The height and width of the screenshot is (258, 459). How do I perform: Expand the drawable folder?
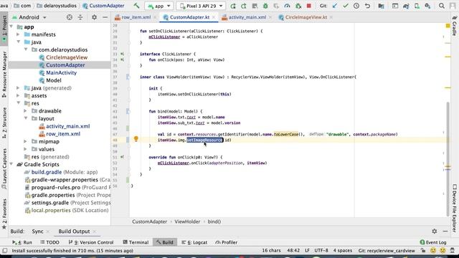tap(26, 110)
